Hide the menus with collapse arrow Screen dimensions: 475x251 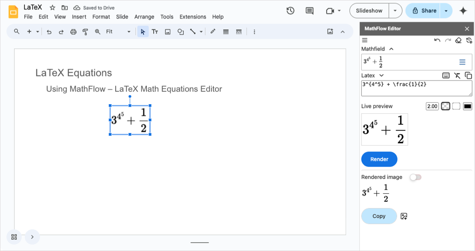[x=343, y=32]
